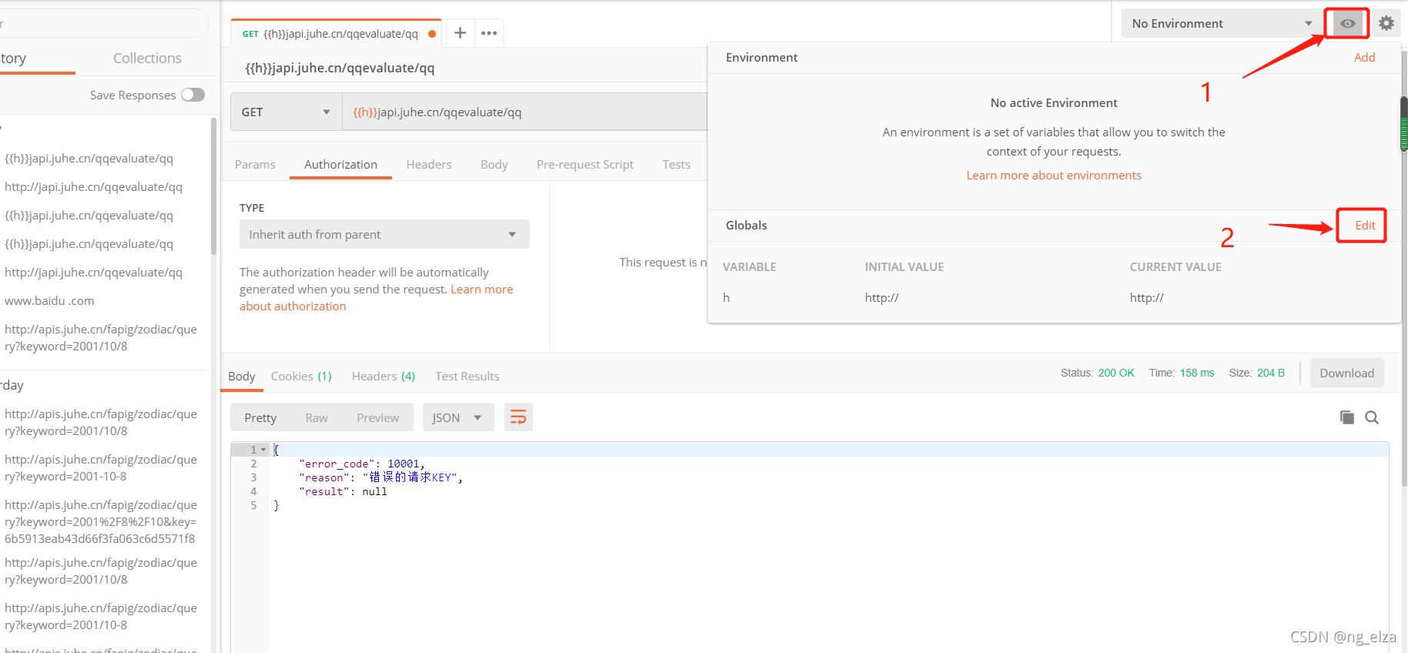Click error_code value 10001 in response
The image size is (1408, 653).
pos(403,464)
